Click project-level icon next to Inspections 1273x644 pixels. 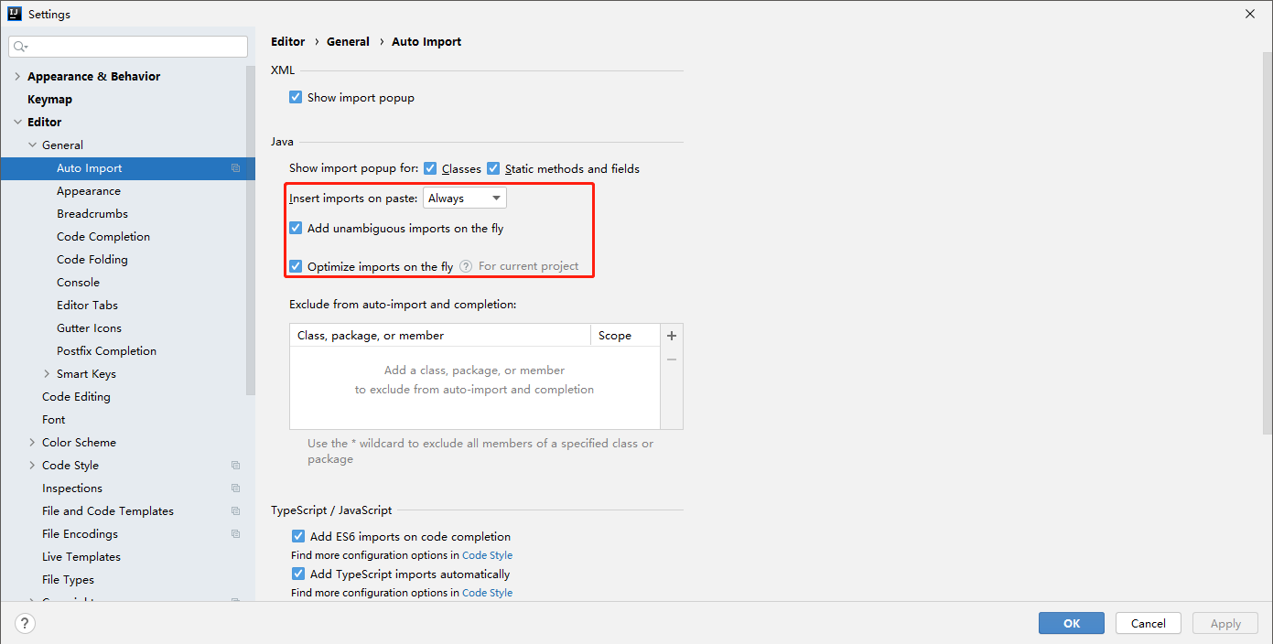coord(235,488)
